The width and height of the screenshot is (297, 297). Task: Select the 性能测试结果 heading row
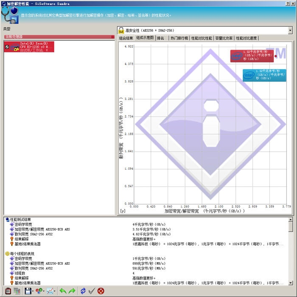(20, 220)
